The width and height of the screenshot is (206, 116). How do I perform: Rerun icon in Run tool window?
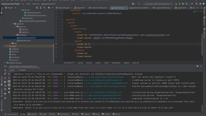pos(5,70)
